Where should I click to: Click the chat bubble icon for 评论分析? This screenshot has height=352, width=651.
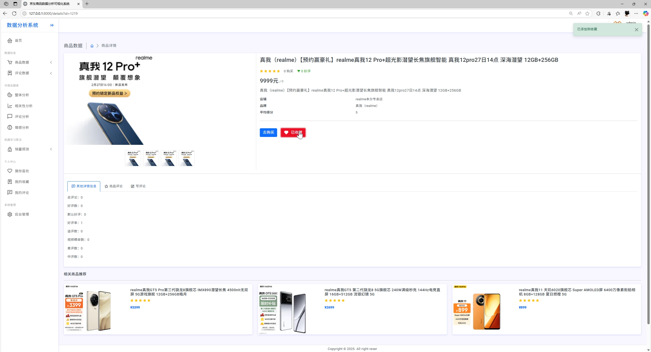pos(10,117)
